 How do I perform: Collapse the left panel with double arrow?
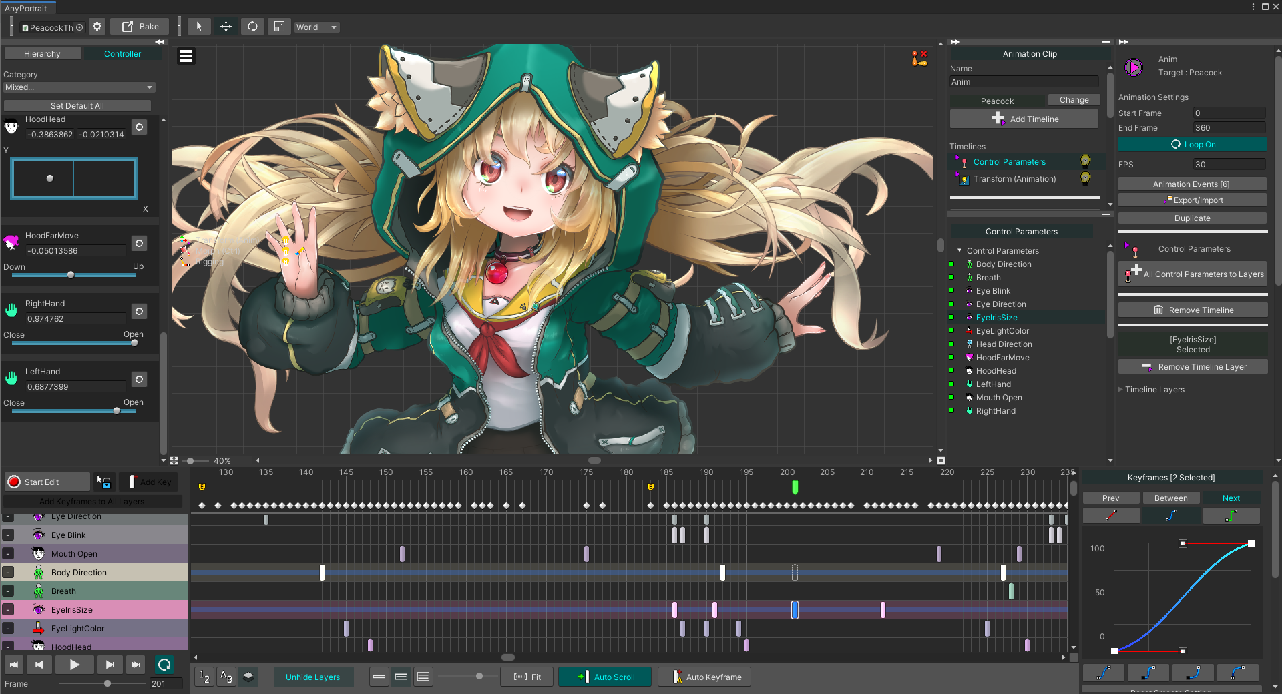[160, 41]
